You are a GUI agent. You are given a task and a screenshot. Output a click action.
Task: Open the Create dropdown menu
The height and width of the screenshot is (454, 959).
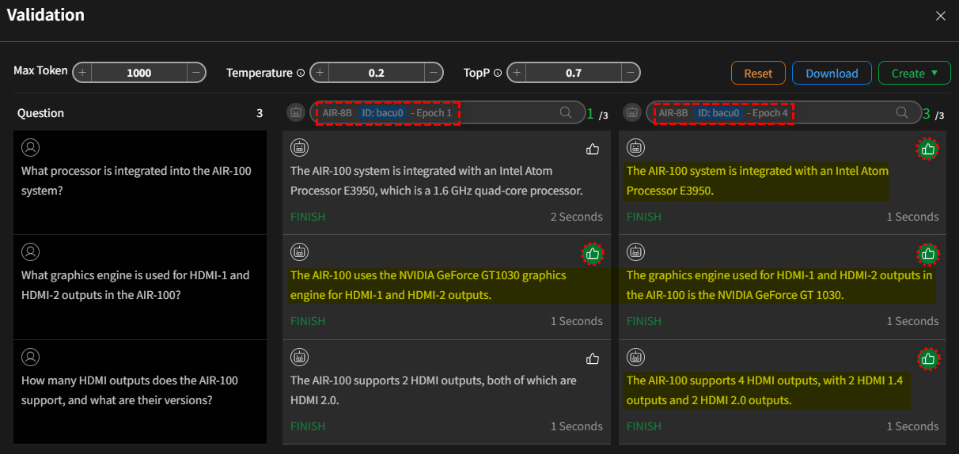(x=914, y=73)
